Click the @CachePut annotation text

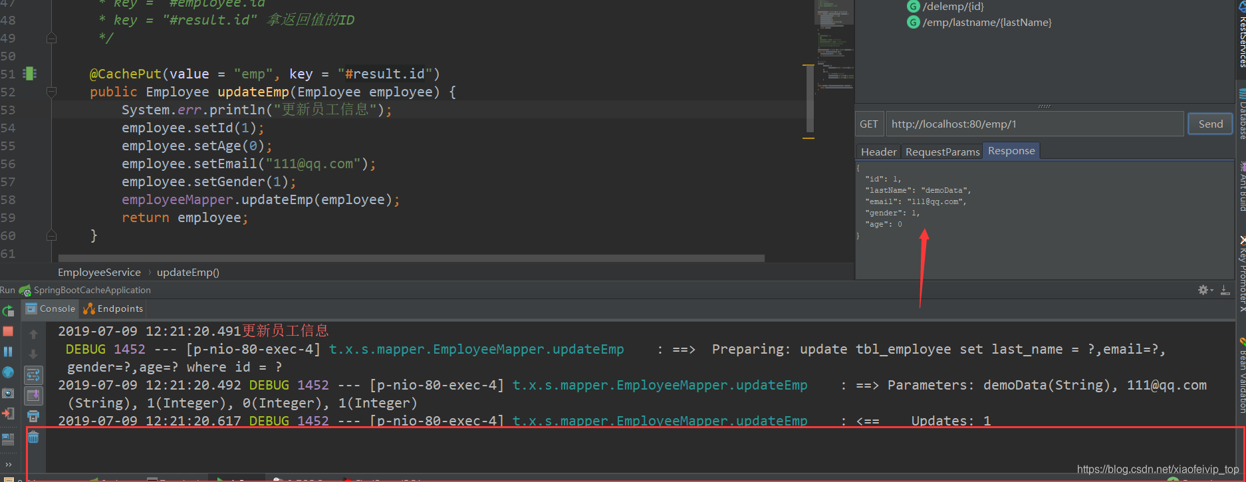pyautogui.click(x=125, y=74)
